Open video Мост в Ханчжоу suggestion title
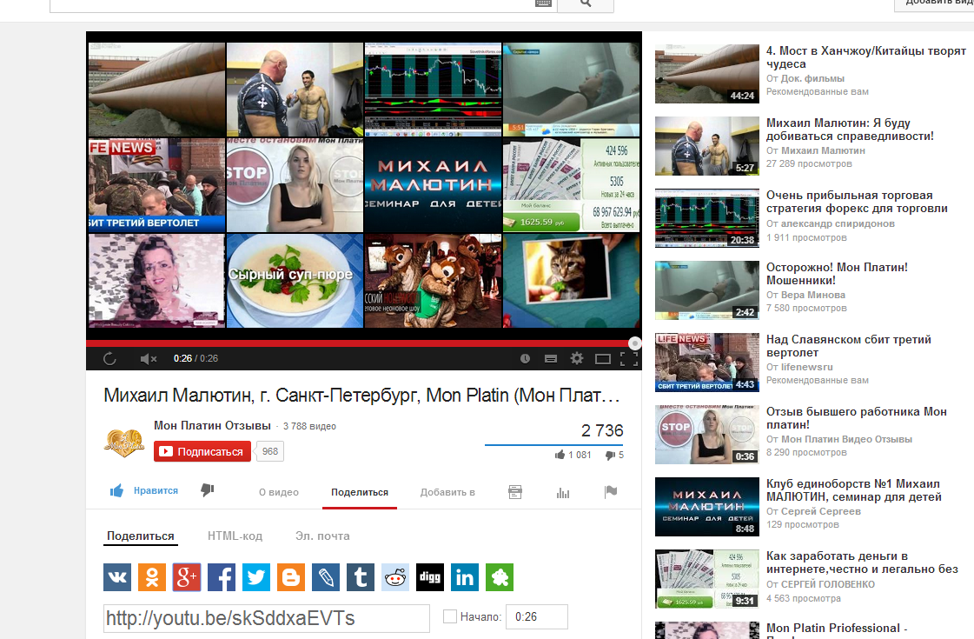The image size is (974, 639). click(866, 57)
